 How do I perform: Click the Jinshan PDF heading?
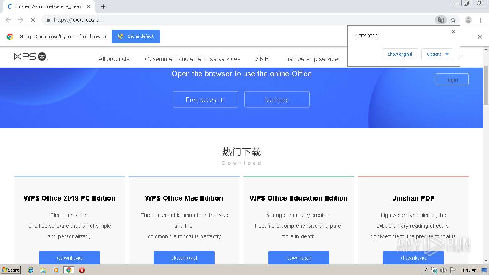pos(413,198)
